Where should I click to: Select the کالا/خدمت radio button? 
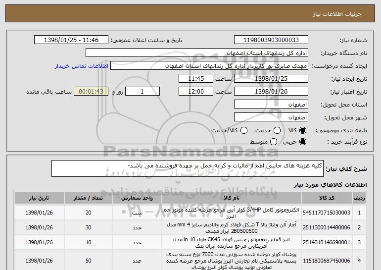click(244, 130)
